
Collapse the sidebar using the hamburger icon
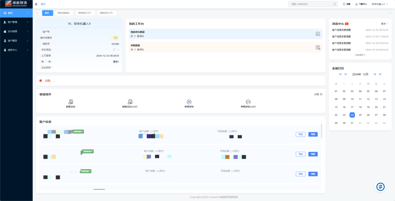tap(36, 4)
